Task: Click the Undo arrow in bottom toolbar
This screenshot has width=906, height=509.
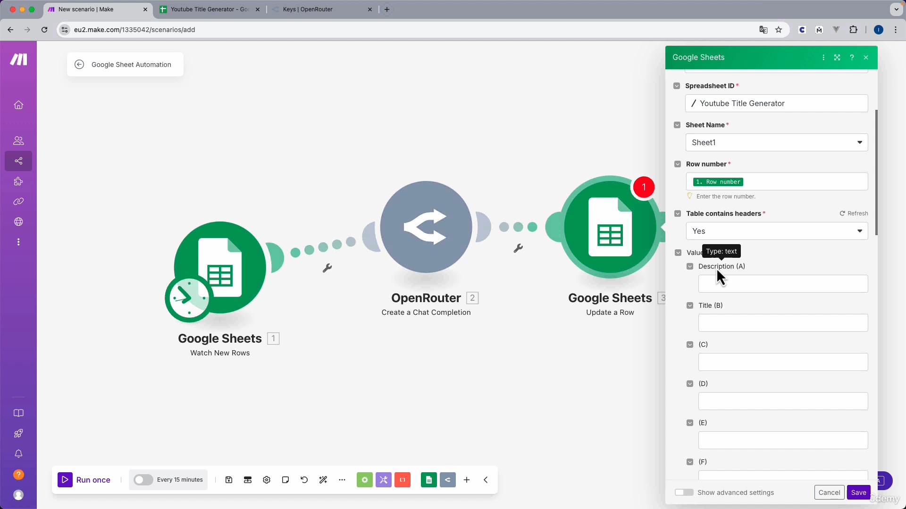Action: 304,480
